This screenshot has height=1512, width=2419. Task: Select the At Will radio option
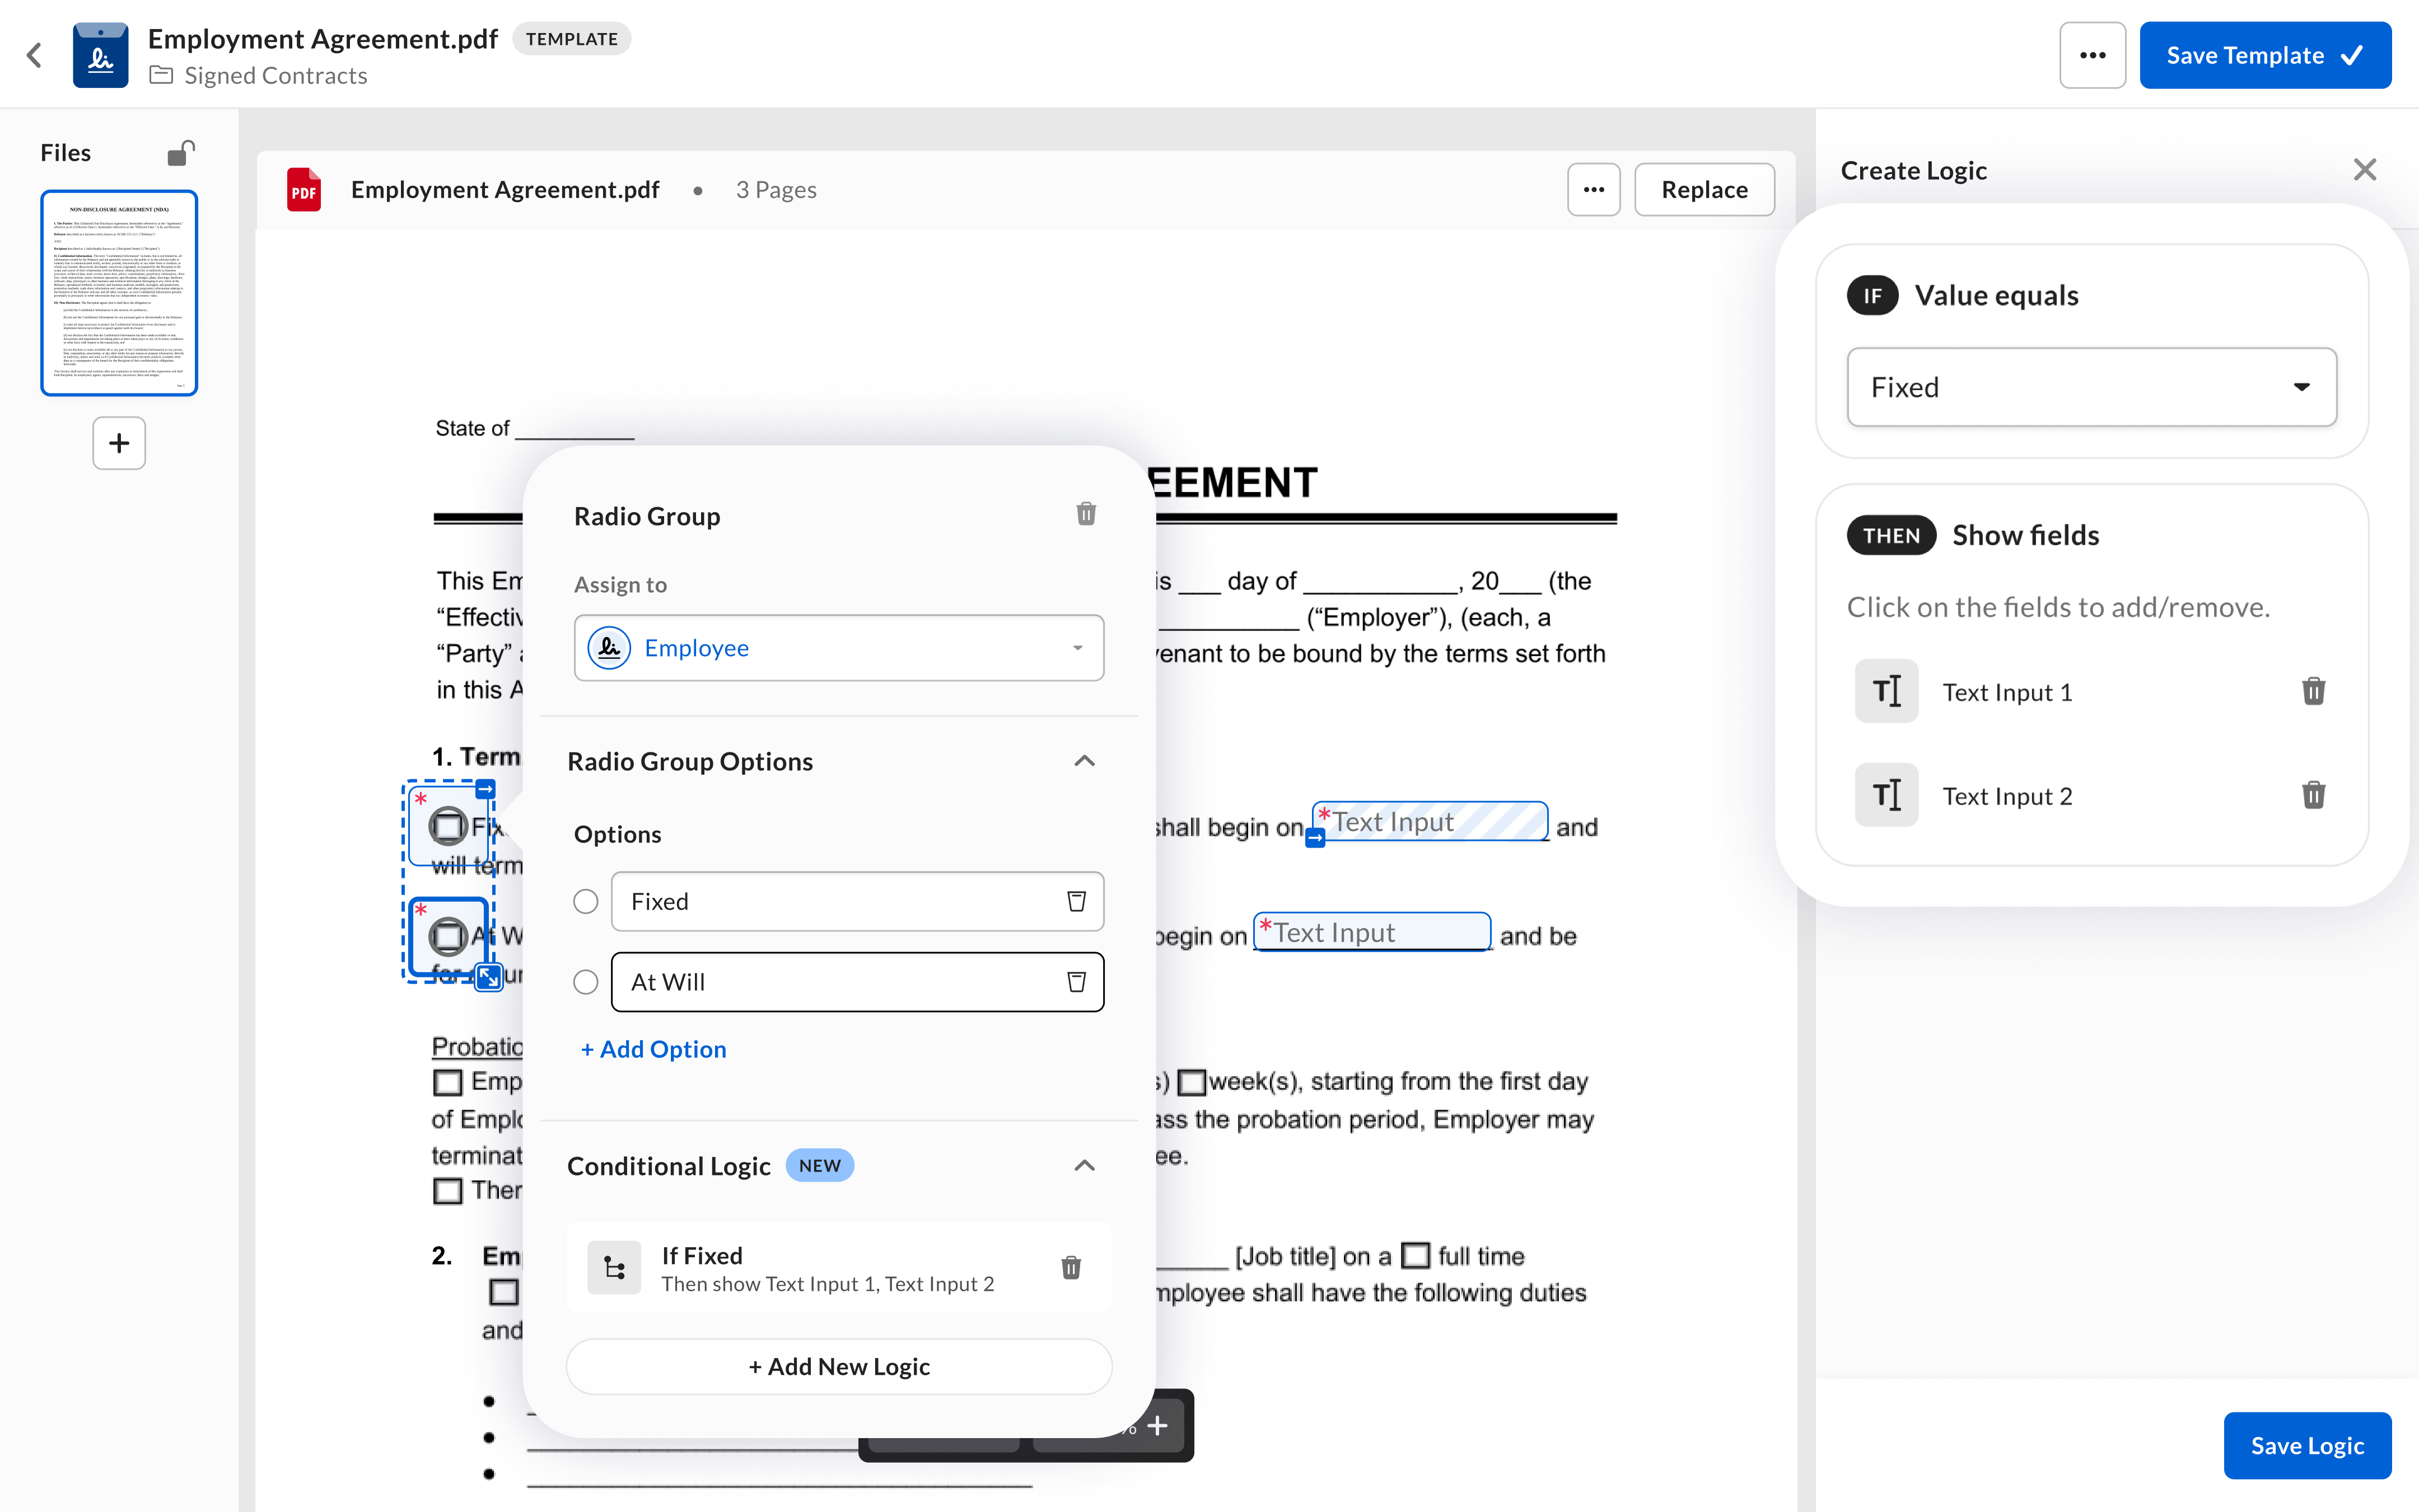tap(586, 982)
